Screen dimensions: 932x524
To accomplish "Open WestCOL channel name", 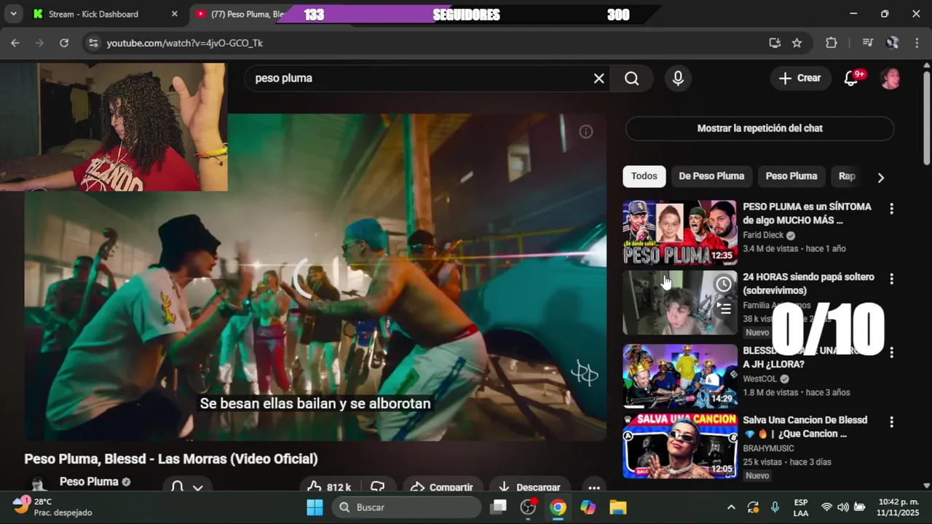I will tap(760, 379).
